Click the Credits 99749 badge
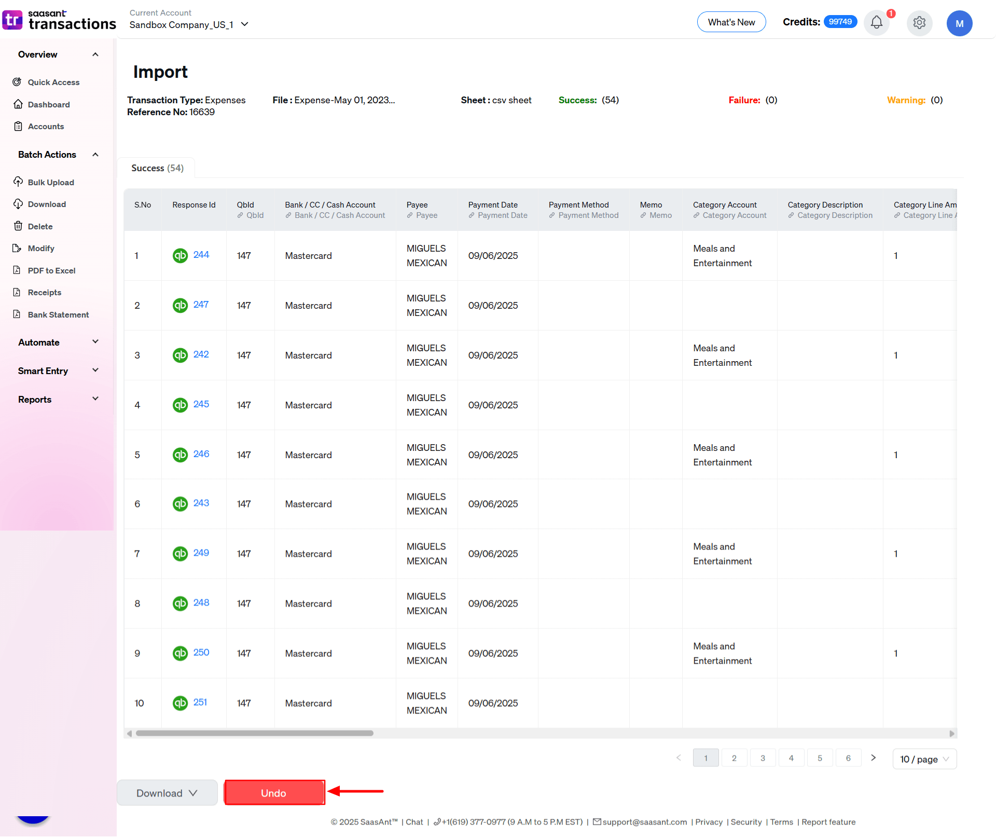The width and height of the screenshot is (996, 838). coord(840,22)
